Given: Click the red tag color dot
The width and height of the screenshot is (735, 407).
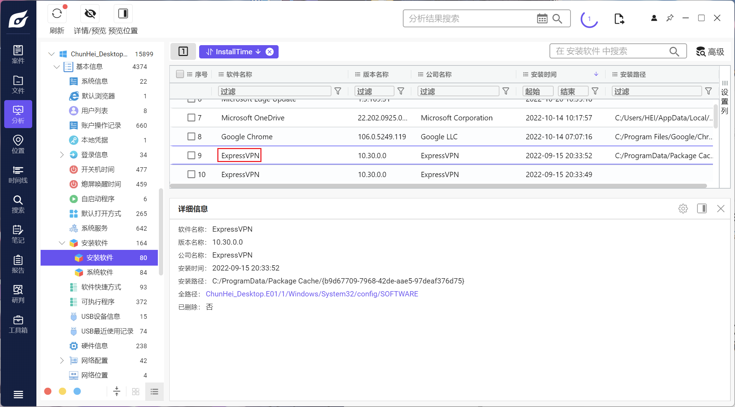Looking at the screenshot, I should click(x=48, y=391).
